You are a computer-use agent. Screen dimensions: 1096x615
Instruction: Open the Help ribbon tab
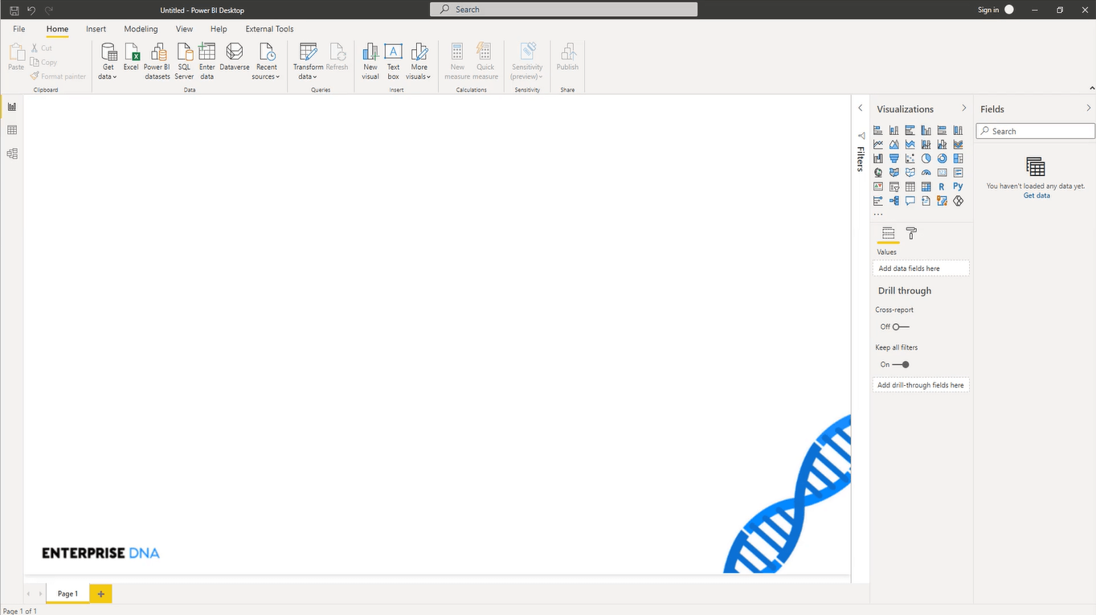click(x=219, y=29)
